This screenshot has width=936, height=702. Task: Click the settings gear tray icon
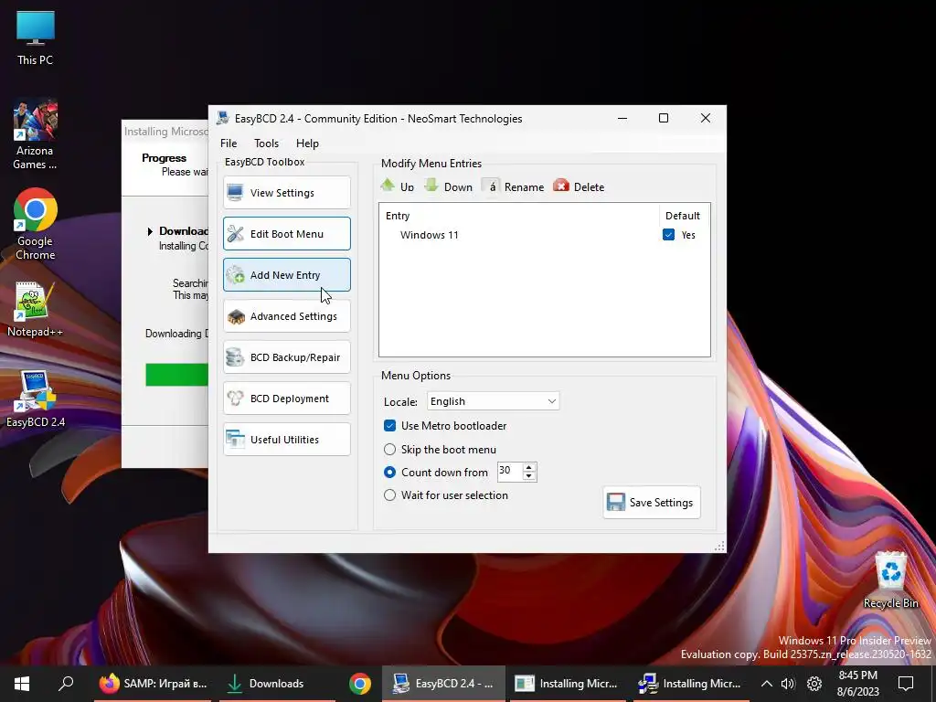(x=814, y=684)
